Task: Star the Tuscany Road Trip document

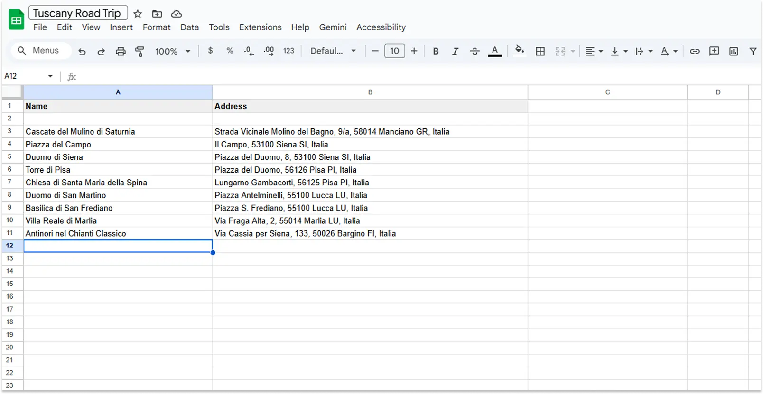Action: click(138, 14)
